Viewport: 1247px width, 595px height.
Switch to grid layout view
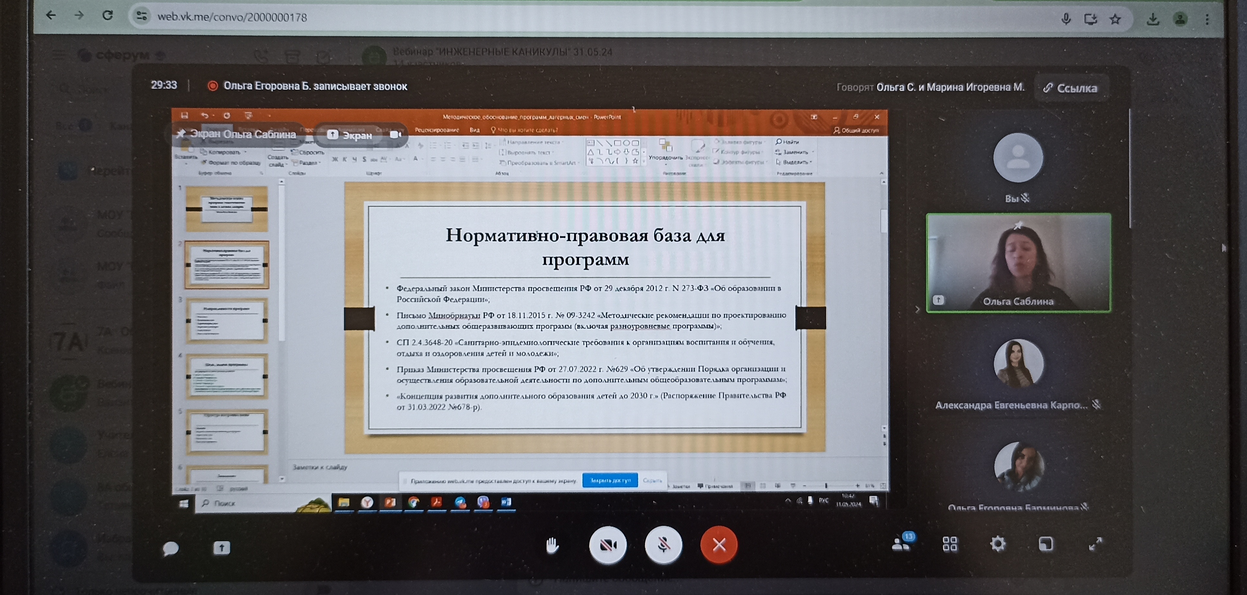pyautogui.click(x=950, y=544)
